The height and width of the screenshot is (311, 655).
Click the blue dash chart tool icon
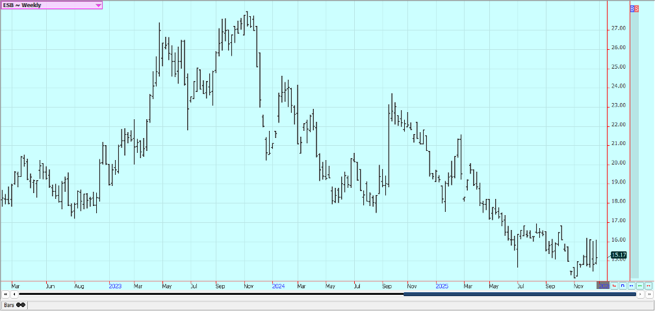631,285
